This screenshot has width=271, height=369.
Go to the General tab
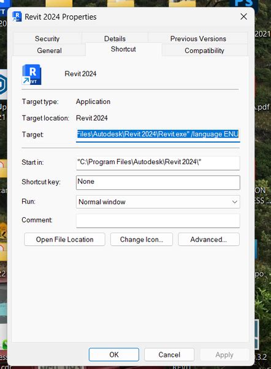49,50
